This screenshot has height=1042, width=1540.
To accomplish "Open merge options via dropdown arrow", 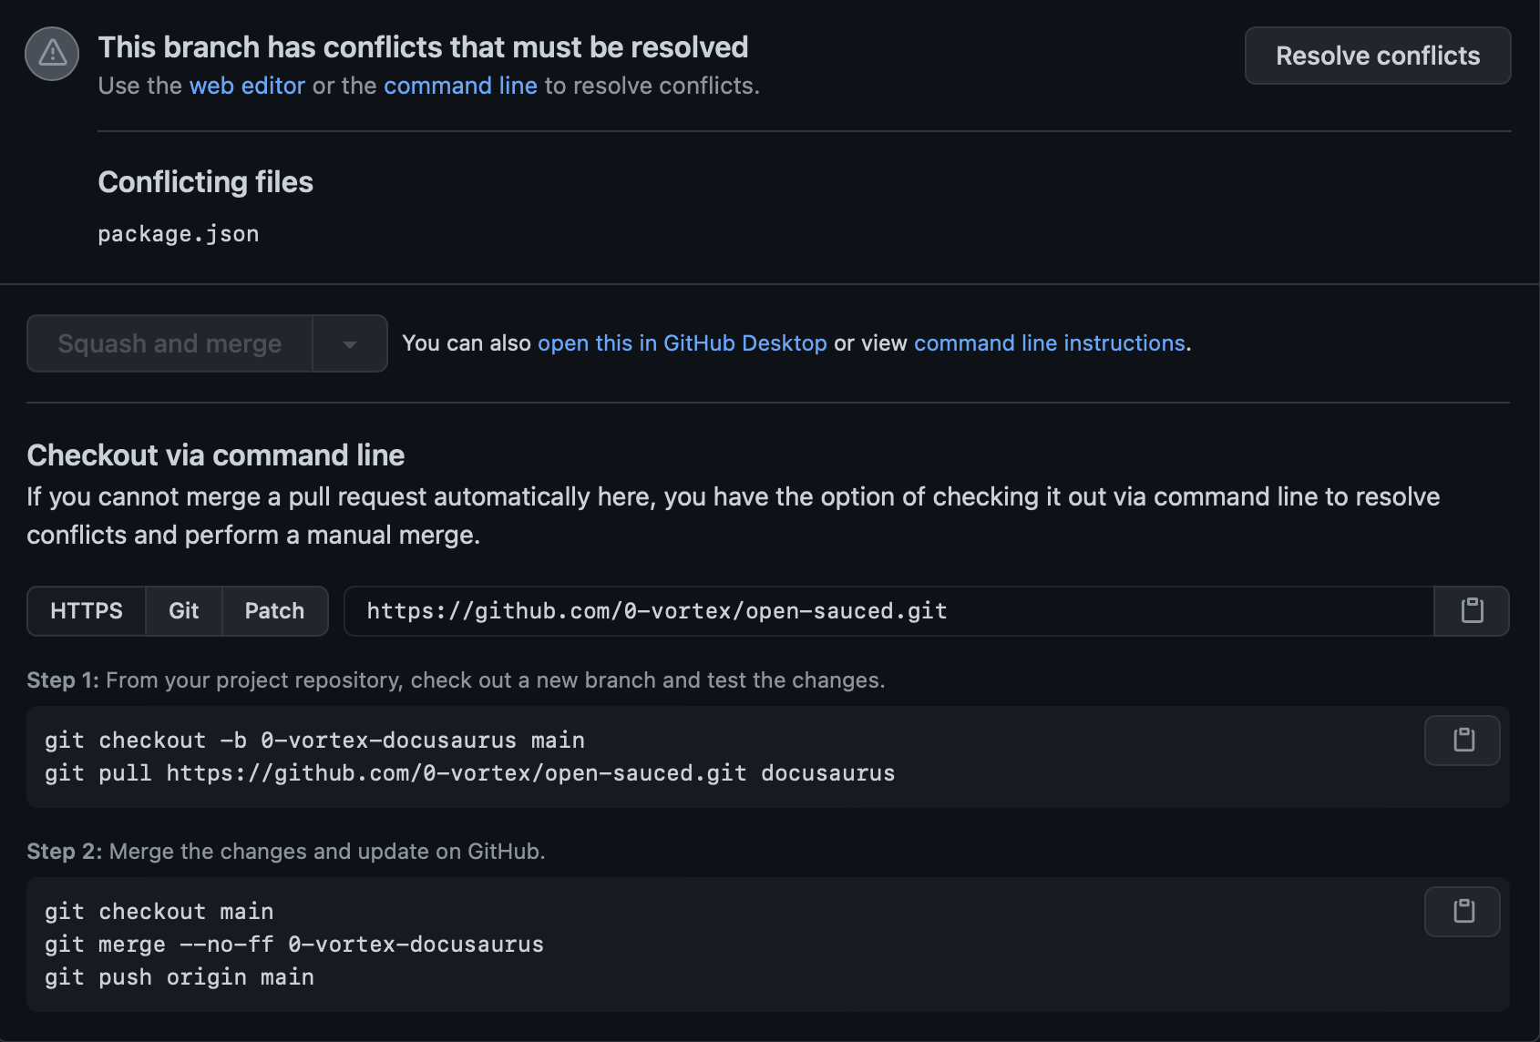I will 350,343.
